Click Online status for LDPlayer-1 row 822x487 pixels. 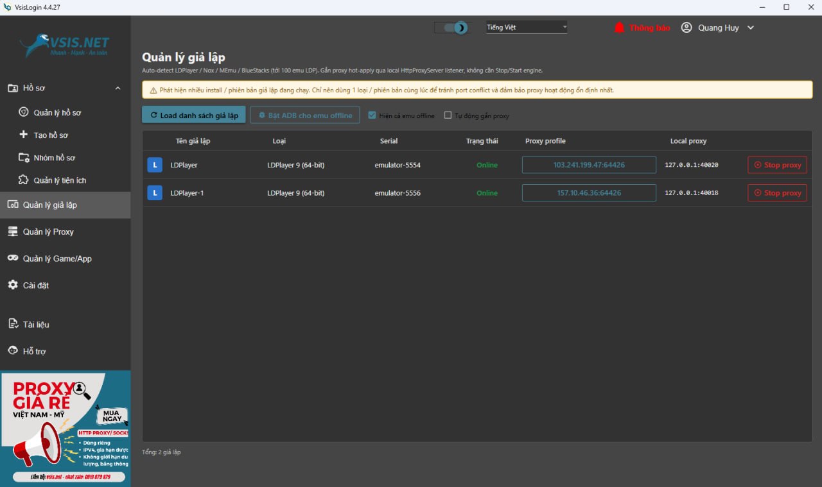(487, 193)
